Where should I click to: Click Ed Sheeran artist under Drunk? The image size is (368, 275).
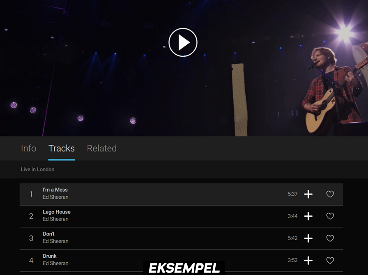(55, 264)
